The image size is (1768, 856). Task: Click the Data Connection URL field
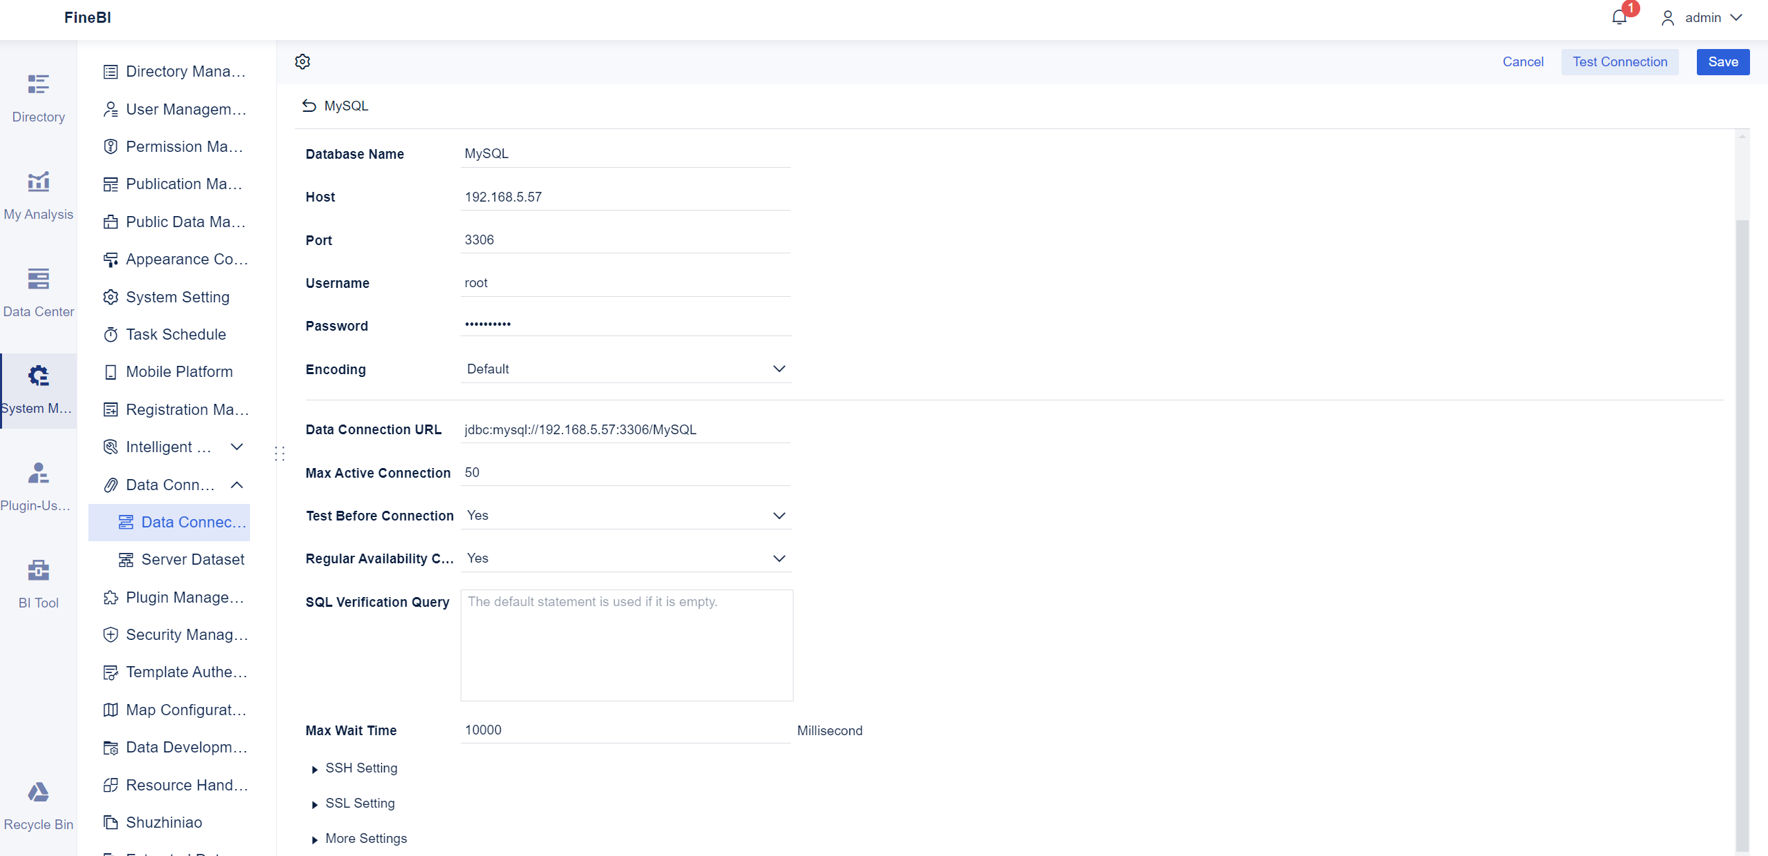[x=626, y=429]
